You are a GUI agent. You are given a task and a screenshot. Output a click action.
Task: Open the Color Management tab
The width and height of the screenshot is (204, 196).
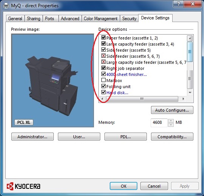coord(101,19)
